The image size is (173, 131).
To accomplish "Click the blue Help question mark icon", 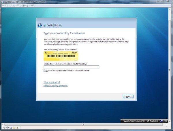I will 161,121.
